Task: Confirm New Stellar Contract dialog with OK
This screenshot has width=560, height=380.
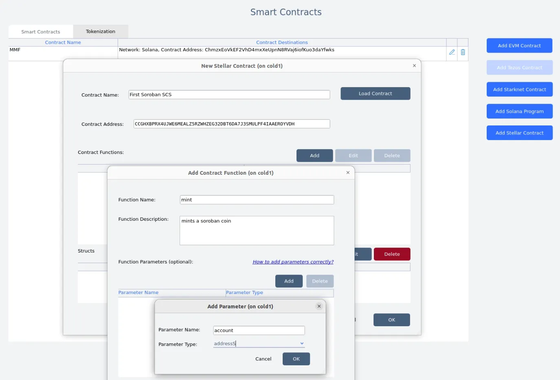Action: [392, 320]
